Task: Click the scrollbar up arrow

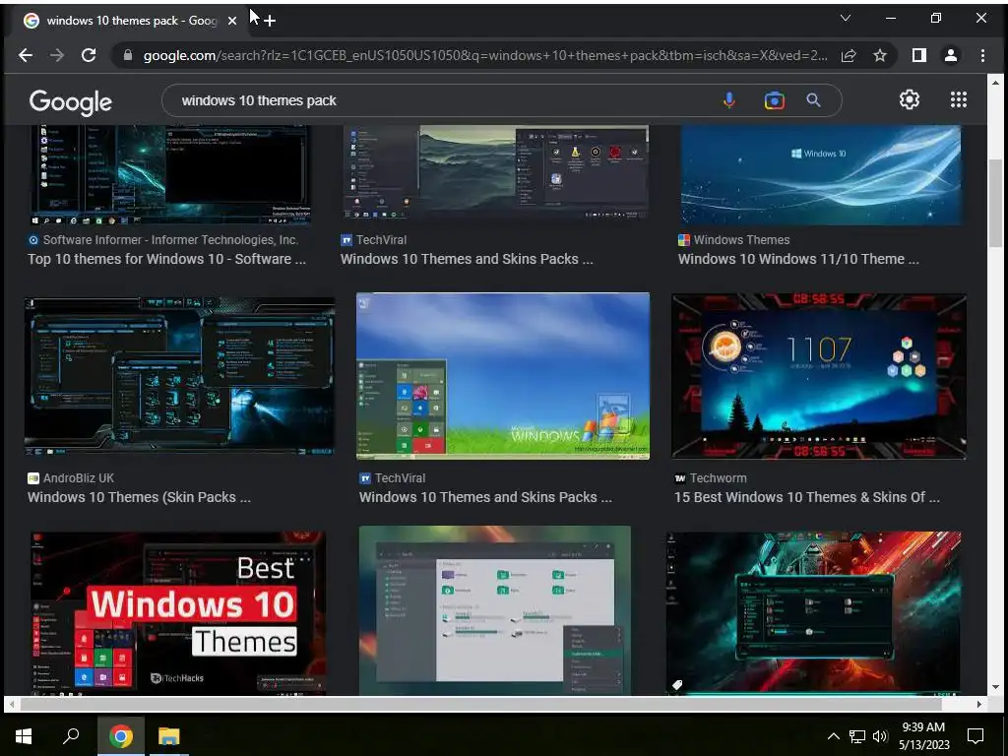Action: (x=995, y=83)
